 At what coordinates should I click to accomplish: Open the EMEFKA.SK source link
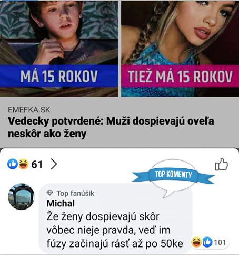[29, 110]
